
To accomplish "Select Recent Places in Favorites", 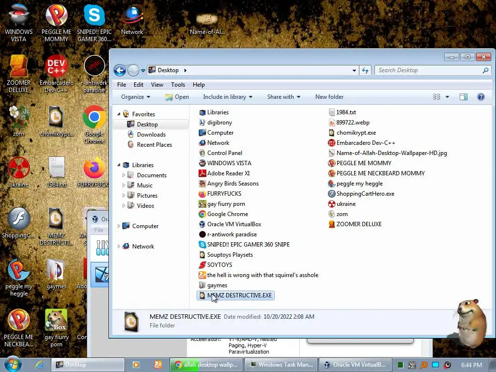I will 155,144.
